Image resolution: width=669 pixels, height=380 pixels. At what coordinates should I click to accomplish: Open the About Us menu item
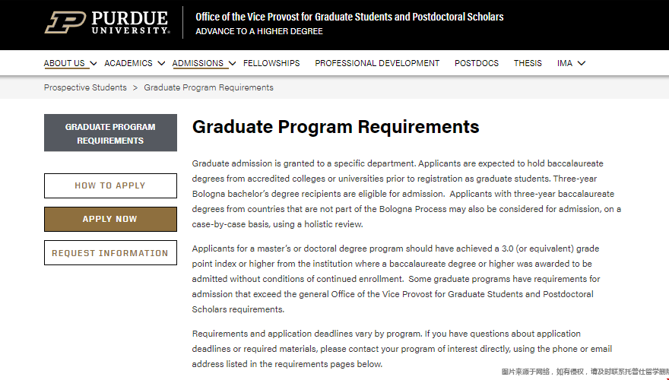[x=65, y=63]
